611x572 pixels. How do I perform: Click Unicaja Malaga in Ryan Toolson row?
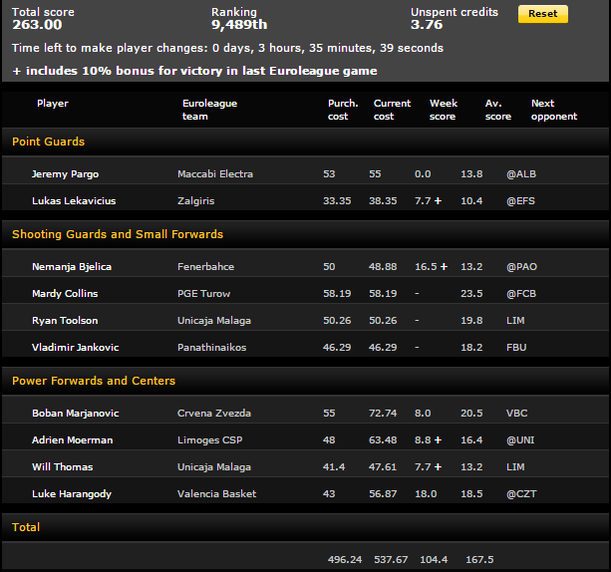click(214, 321)
